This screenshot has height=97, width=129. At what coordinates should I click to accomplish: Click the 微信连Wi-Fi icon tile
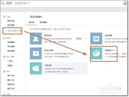(x=96, y=53)
